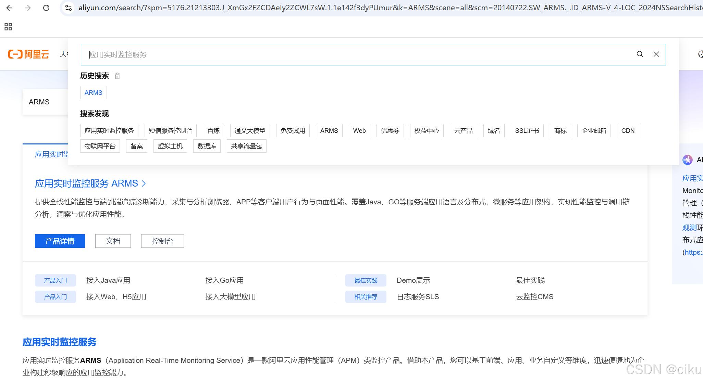Select ARMS tag under 搜索发现
The width and height of the screenshot is (703, 381).
coord(329,130)
